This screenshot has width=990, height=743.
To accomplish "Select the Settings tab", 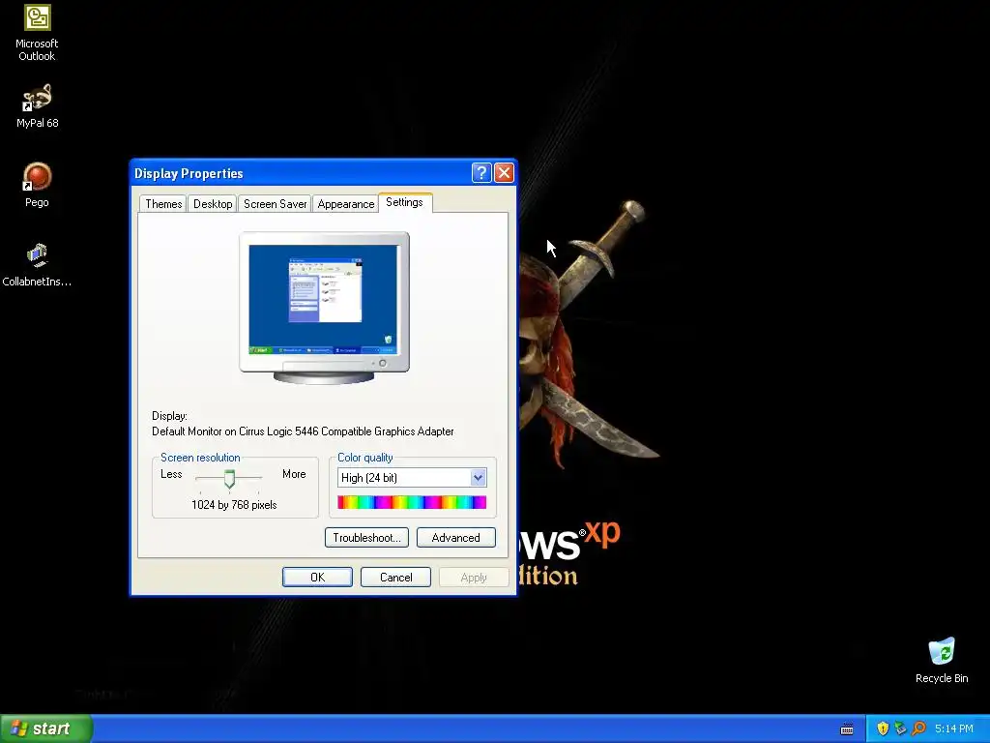I will pos(405,202).
